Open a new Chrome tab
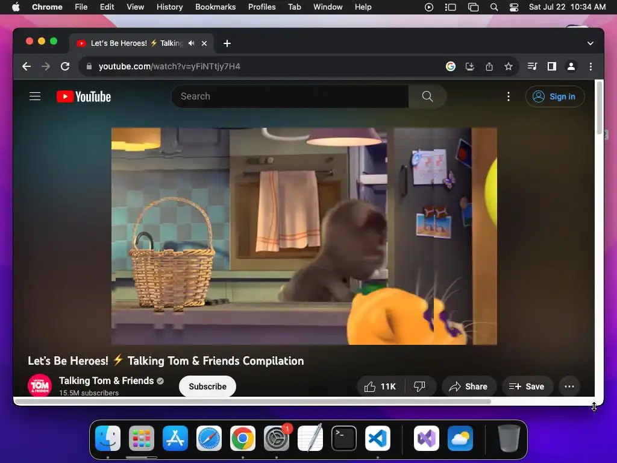Viewport: 617px width, 463px height. (227, 43)
